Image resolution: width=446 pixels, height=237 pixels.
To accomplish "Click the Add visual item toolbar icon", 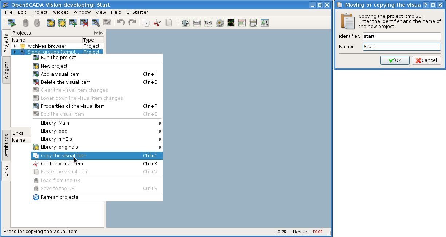I will pyautogui.click(x=73, y=23).
